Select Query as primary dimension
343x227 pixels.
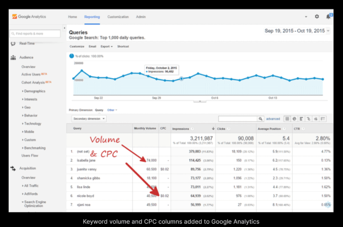pos(99,110)
